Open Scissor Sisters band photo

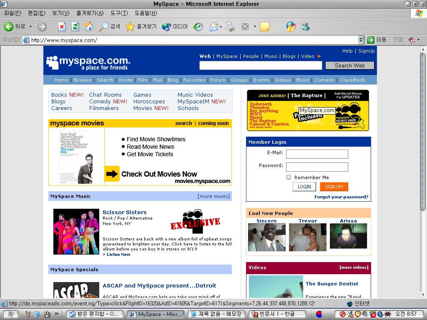click(76, 232)
